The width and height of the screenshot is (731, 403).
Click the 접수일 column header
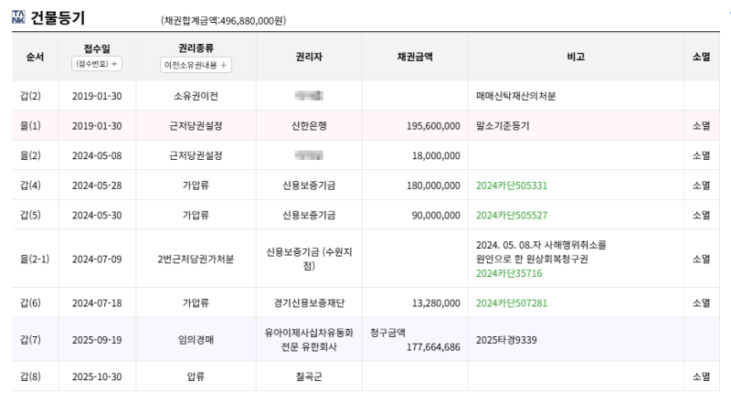(x=97, y=48)
